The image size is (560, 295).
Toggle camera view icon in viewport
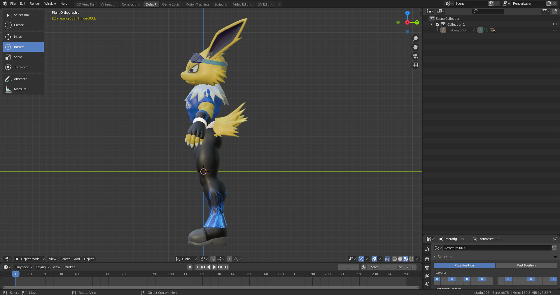[x=415, y=56]
